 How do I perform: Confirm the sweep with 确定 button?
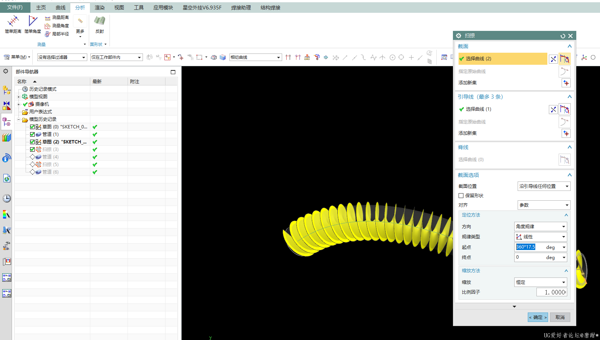coord(538,317)
